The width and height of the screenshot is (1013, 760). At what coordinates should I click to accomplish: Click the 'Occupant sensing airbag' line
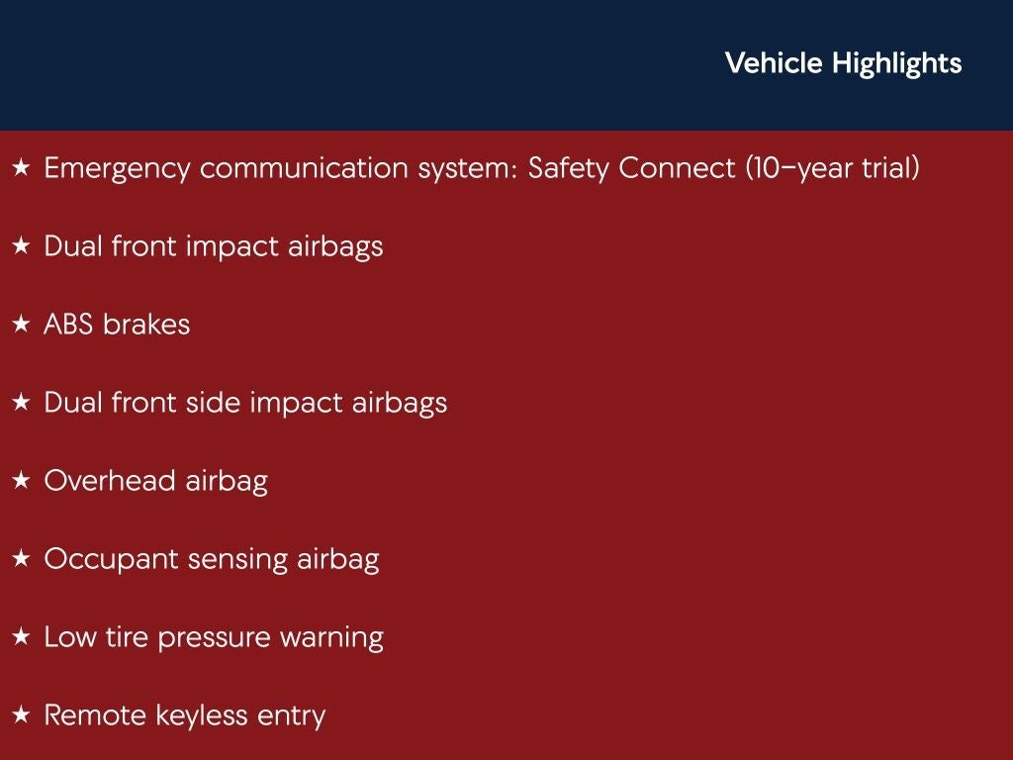(211, 559)
